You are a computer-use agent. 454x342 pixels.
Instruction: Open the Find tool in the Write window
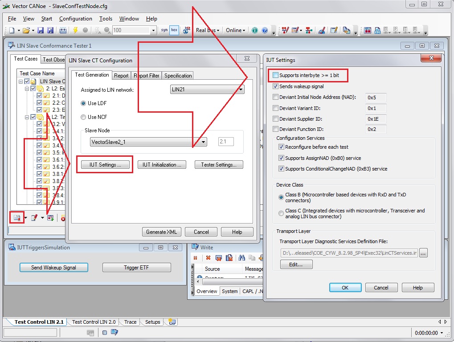coord(242,257)
